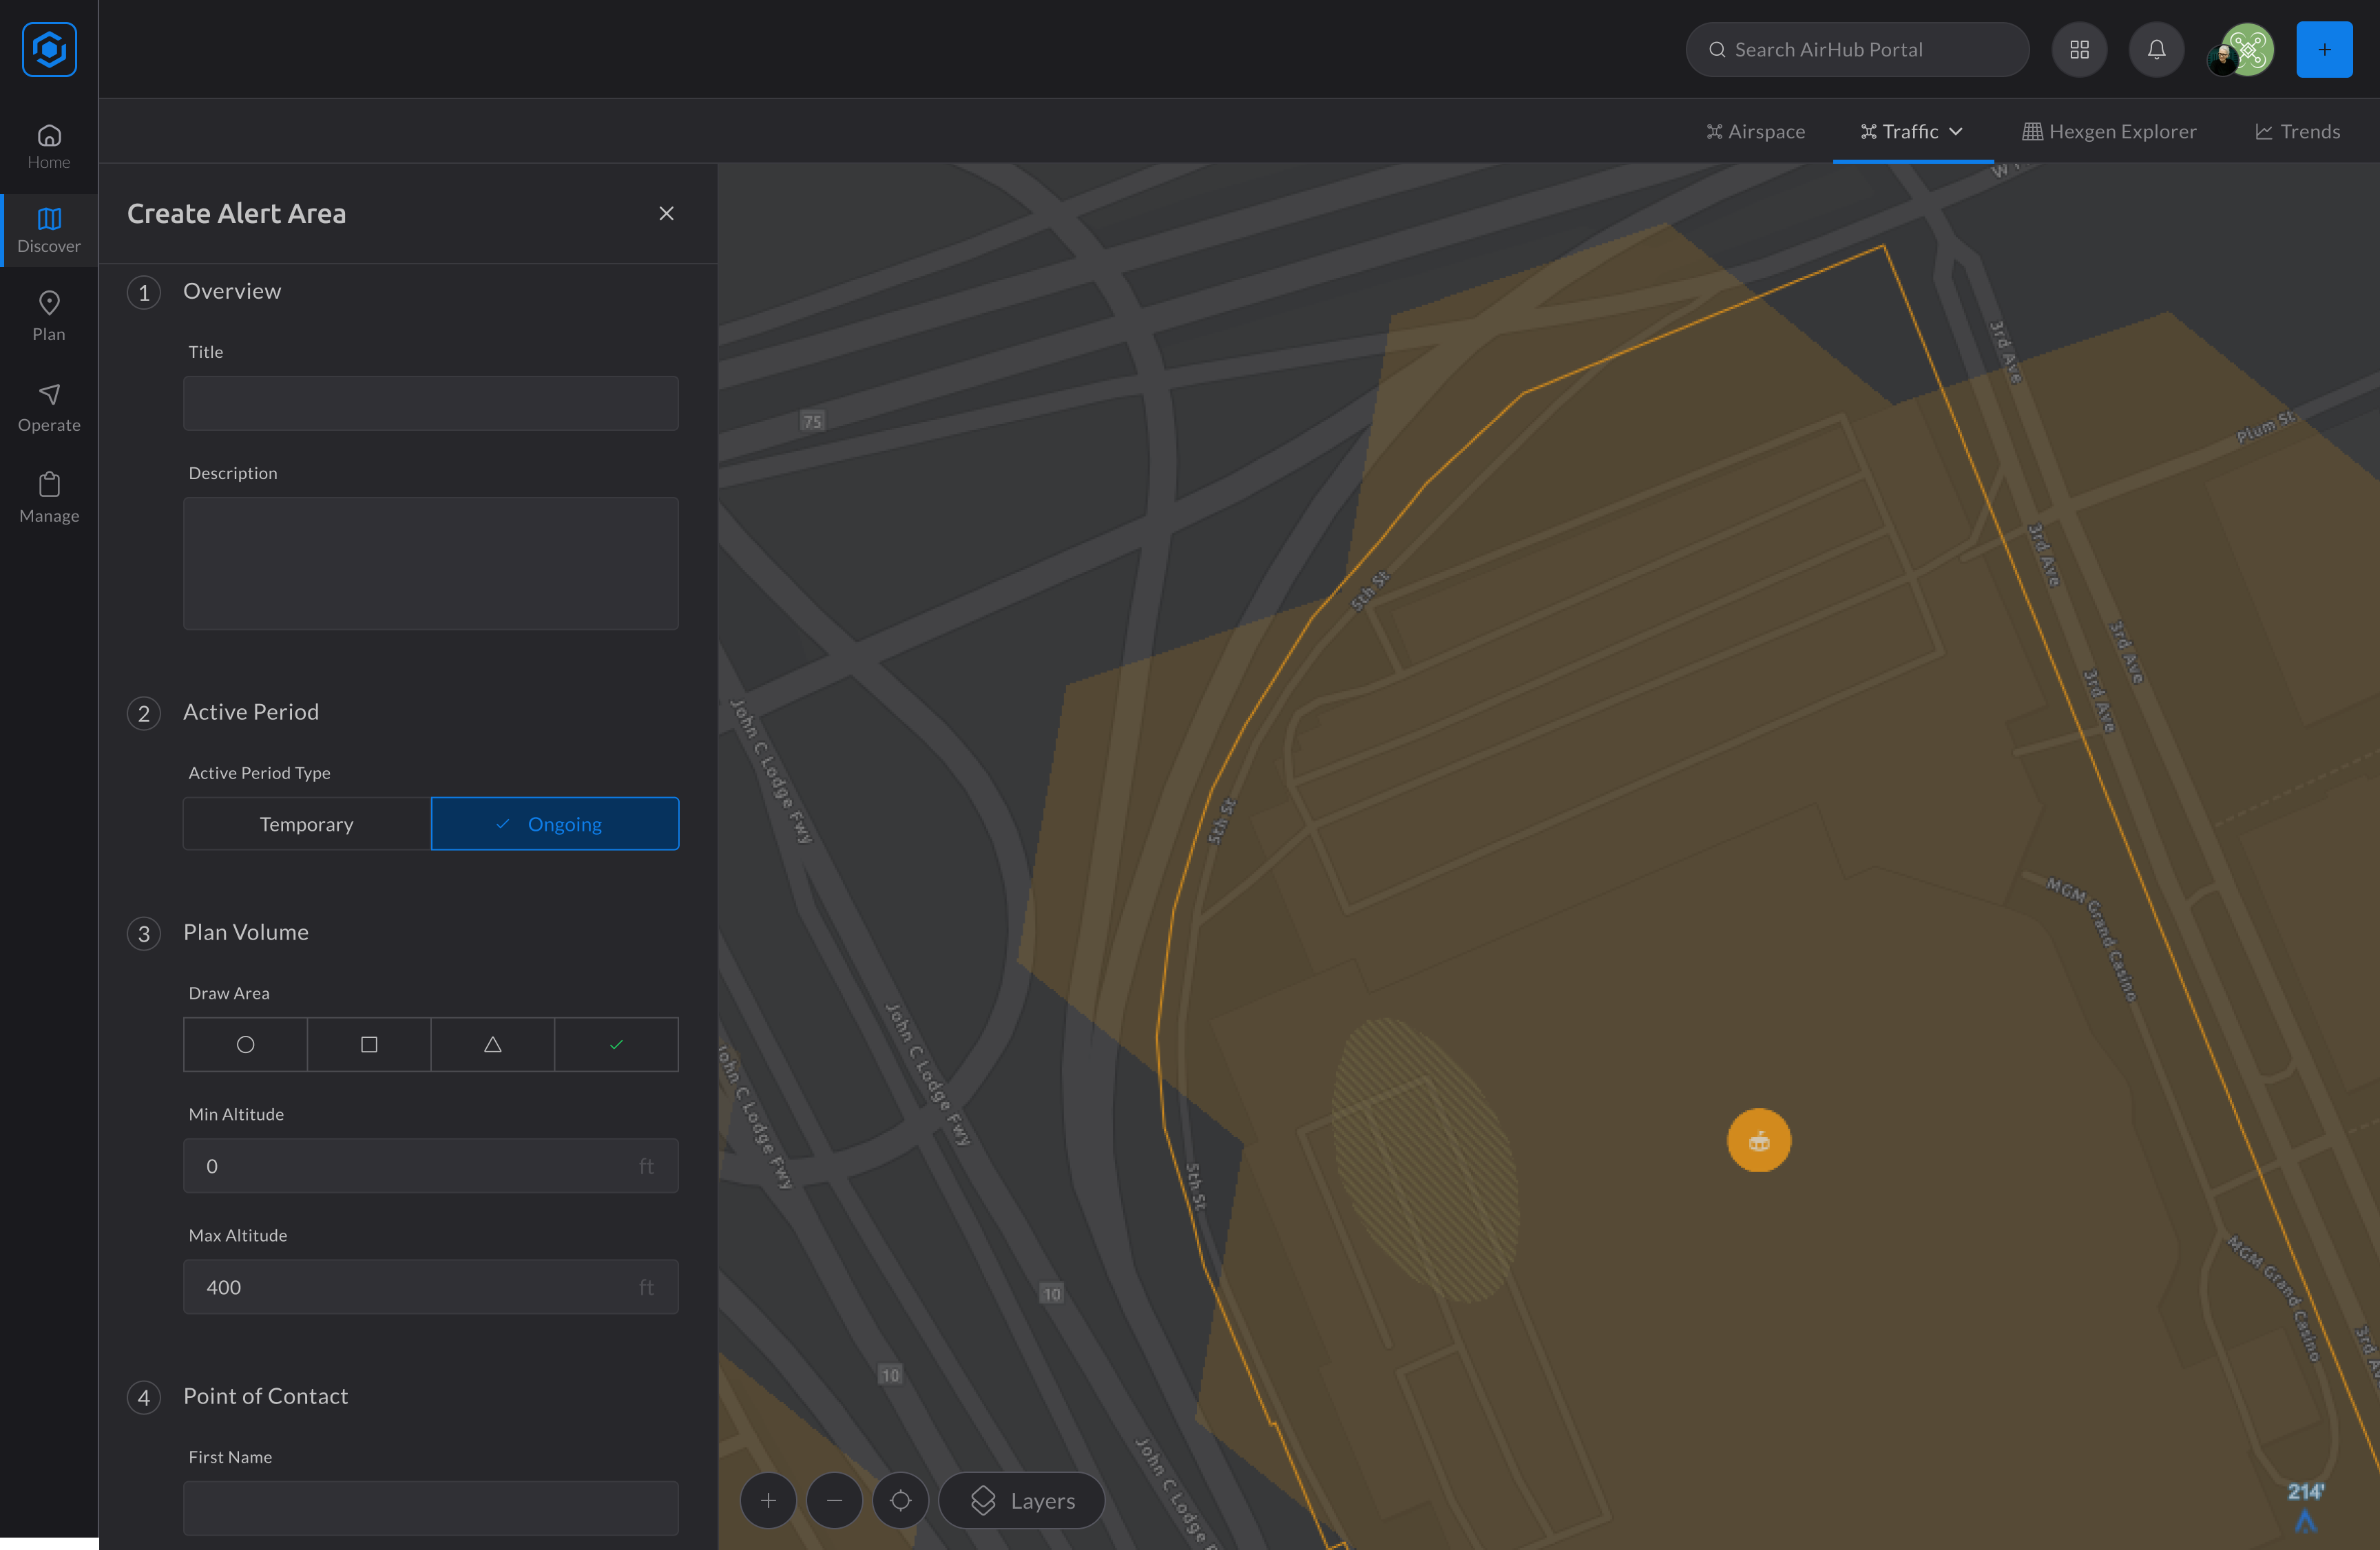Select the triangle polygon draw tool
This screenshot has width=2380, height=1550.
click(x=492, y=1044)
